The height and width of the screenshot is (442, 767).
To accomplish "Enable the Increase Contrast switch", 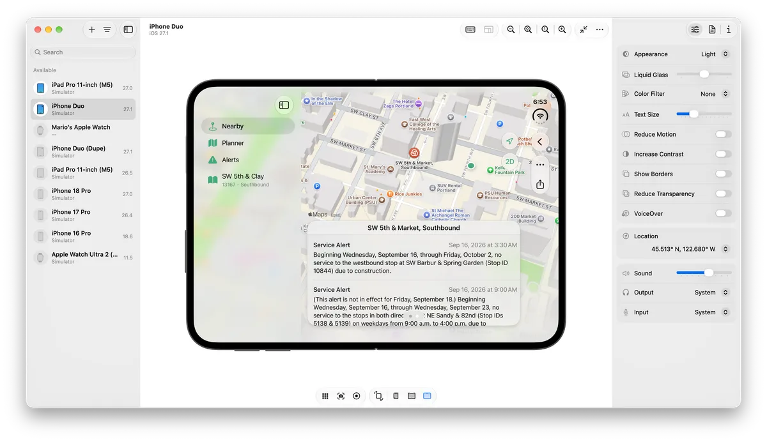I will pos(724,154).
